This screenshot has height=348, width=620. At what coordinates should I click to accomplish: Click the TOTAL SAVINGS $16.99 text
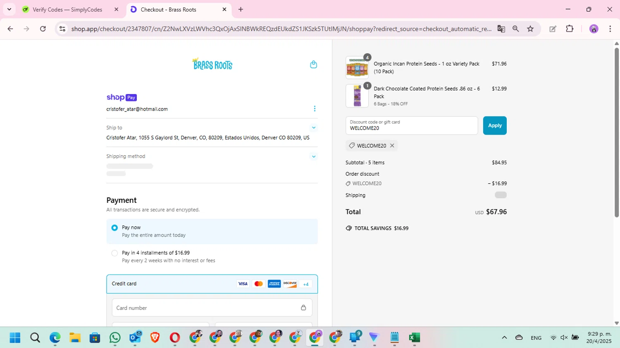(x=382, y=228)
